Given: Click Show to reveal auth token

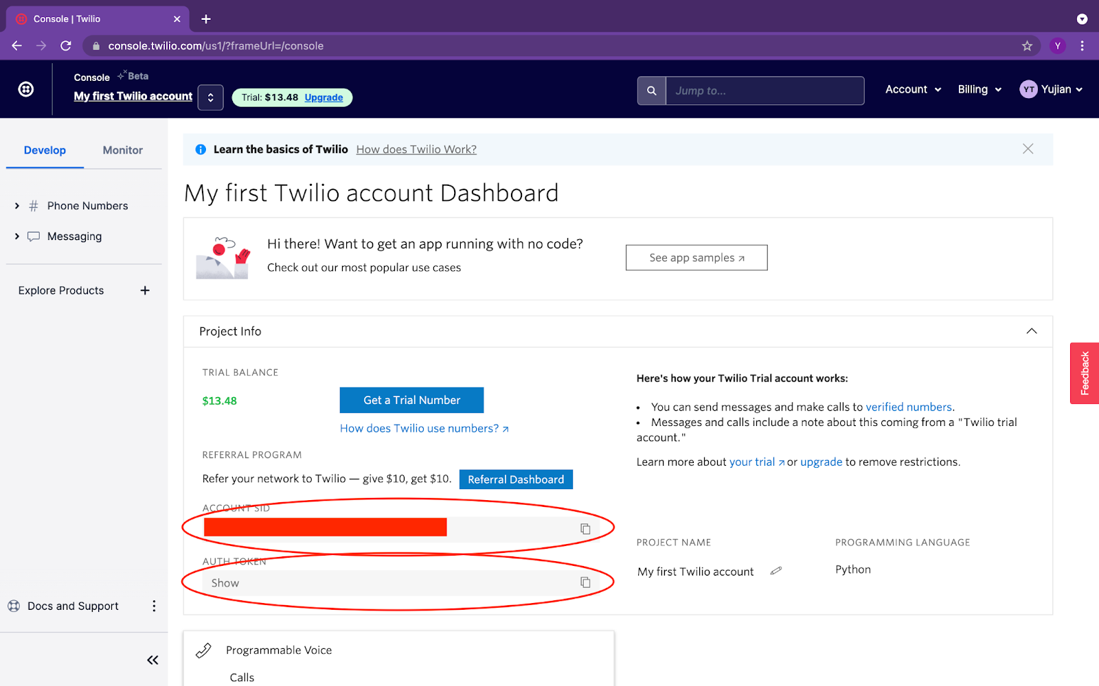Looking at the screenshot, I should pos(225,583).
